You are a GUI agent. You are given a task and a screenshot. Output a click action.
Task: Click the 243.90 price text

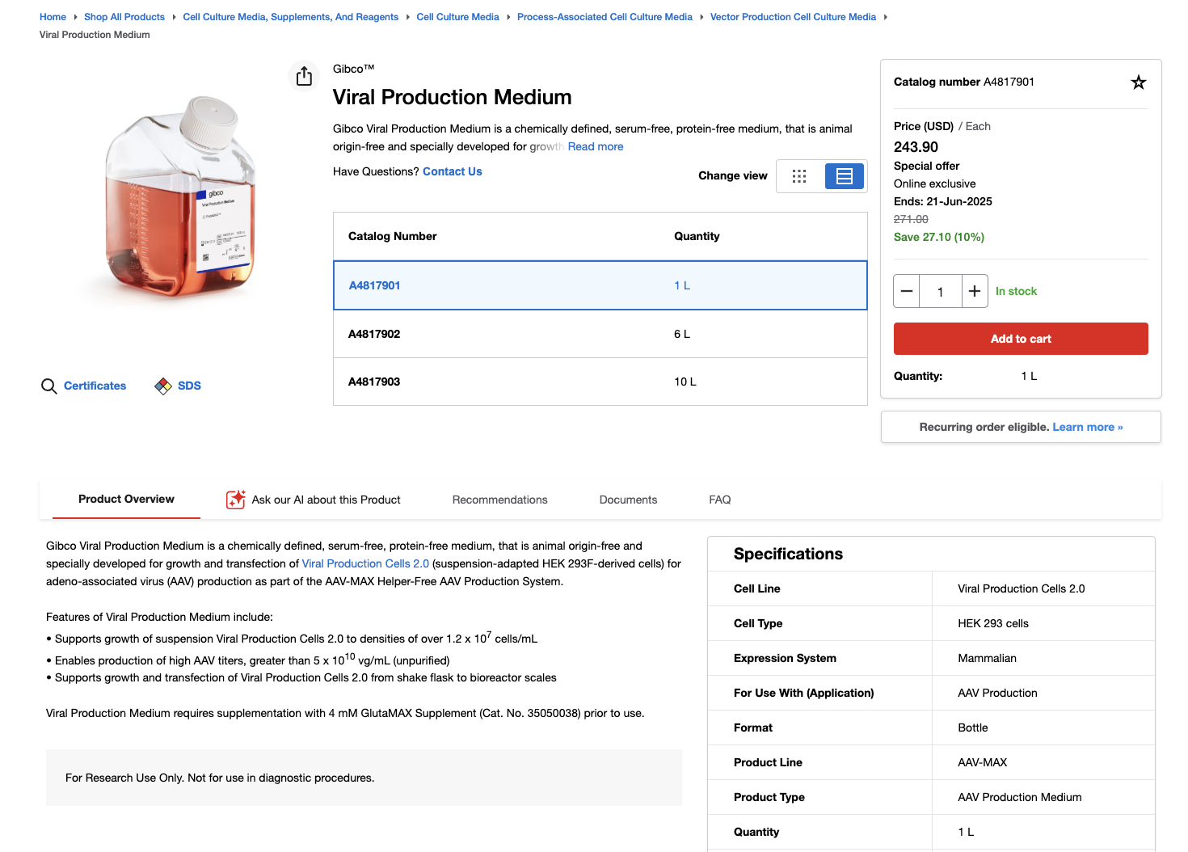[916, 147]
